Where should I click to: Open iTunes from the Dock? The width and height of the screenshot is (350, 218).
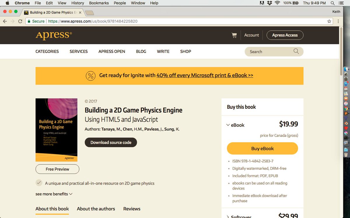coord(346,104)
